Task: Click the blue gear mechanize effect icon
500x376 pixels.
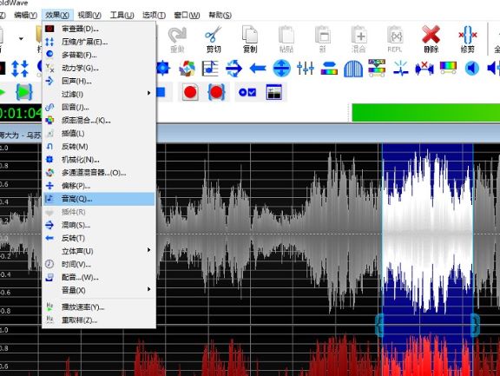Action: [x=162, y=69]
